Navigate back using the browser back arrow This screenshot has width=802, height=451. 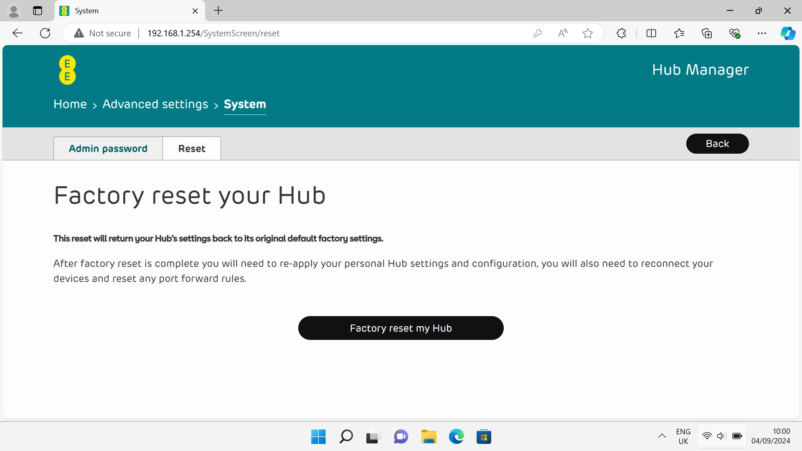17,33
